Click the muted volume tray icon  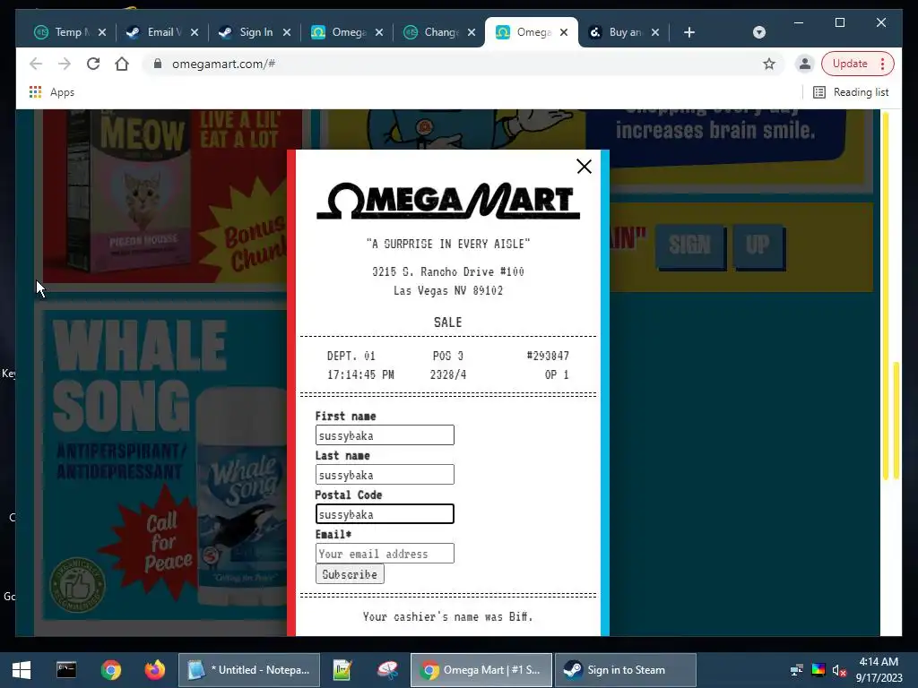[x=839, y=670]
